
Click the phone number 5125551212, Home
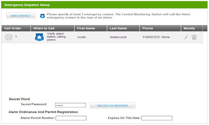pyautogui.click(x=156, y=37)
